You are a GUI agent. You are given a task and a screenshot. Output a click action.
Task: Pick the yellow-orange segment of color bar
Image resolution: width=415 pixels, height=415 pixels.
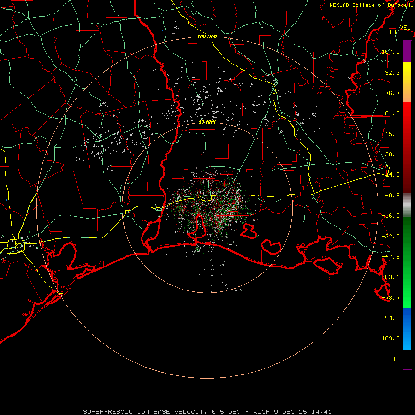(x=407, y=82)
